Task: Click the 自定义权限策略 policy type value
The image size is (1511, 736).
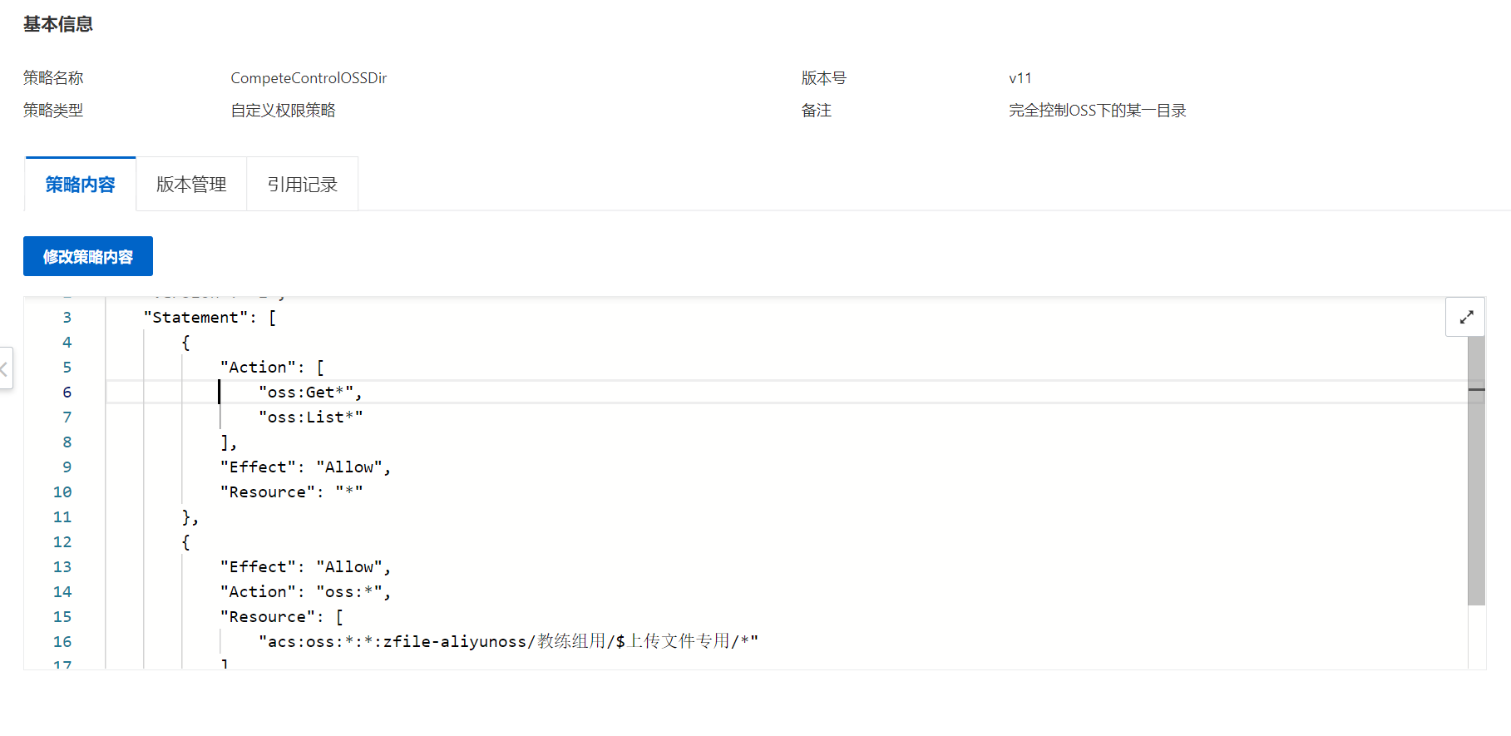Action: [x=283, y=111]
